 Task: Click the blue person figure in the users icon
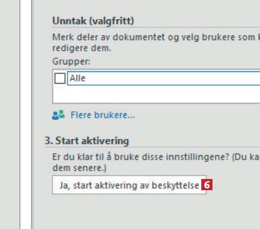(56, 116)
